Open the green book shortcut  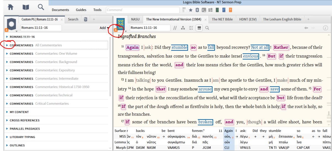coord(217,10)
